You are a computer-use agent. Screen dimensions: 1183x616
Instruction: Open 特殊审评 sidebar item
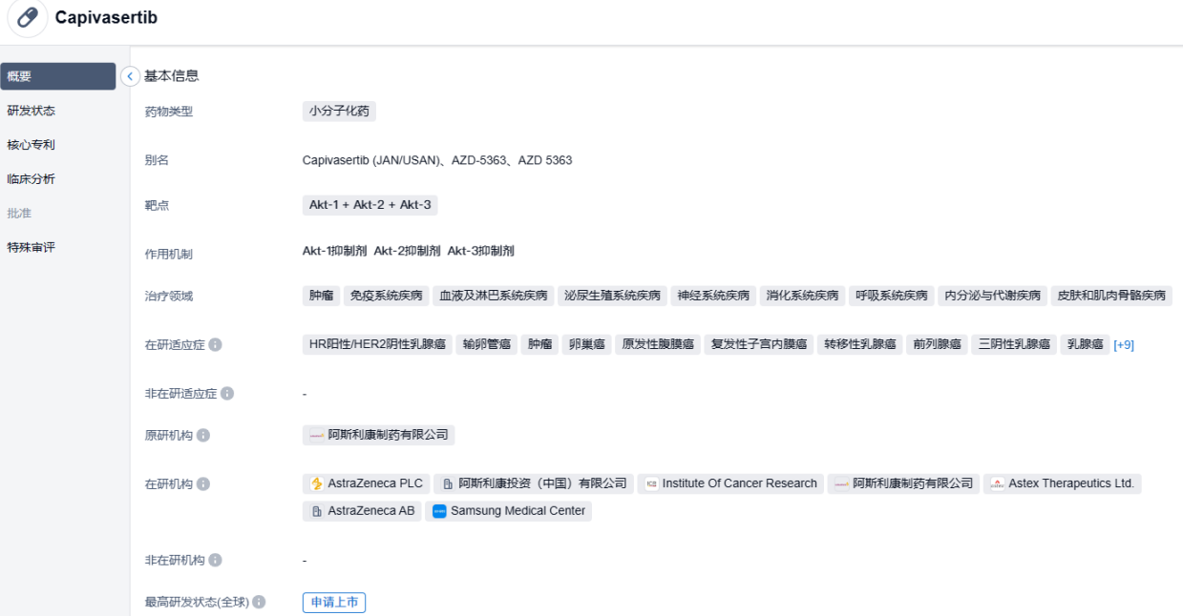32,248
